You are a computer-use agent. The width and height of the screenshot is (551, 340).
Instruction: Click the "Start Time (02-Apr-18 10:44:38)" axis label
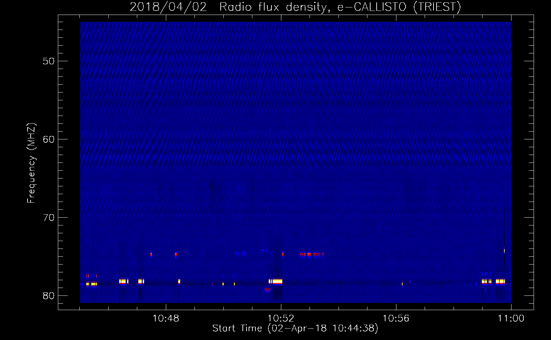(295, 328)
